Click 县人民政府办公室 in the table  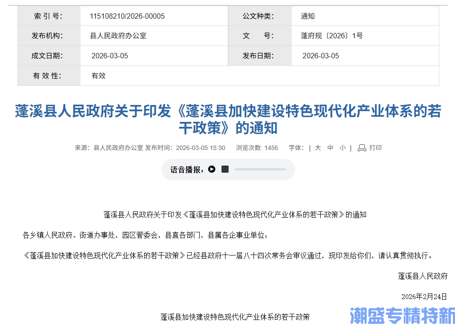point(118,36)
